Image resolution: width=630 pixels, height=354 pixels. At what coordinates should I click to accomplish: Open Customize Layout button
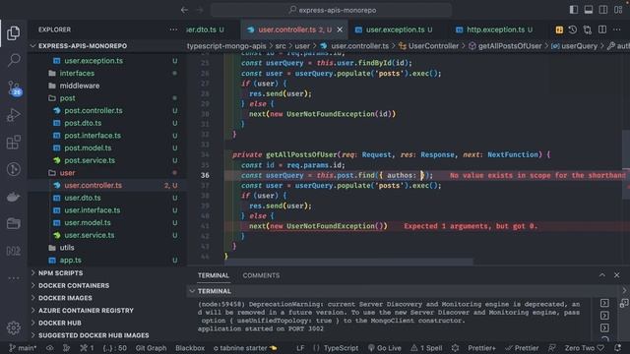618,10
